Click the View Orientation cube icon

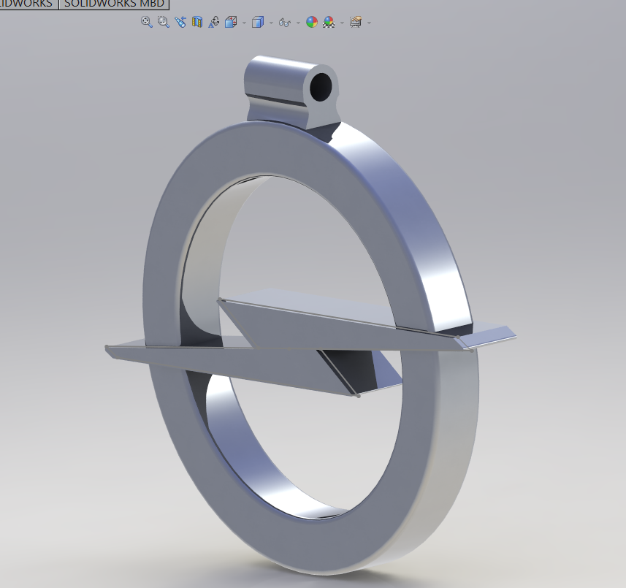point(231,22)
